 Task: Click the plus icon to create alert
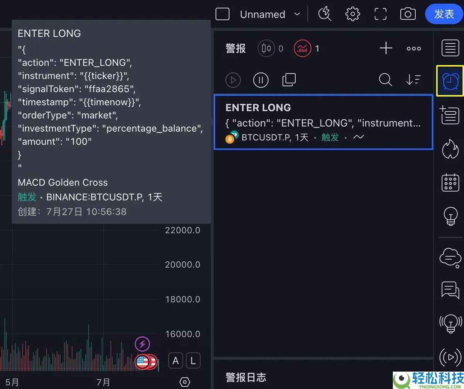pos(386,48)
